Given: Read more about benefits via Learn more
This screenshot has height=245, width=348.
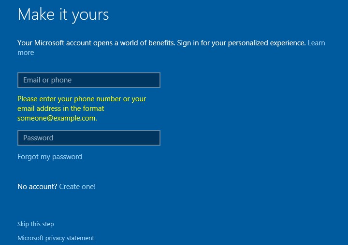Looking at the screenshot, I should click(316, 43).
